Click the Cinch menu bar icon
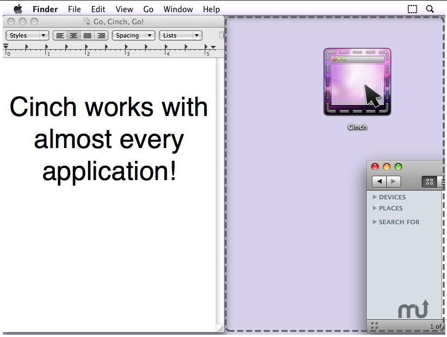The image size is (447, 337). [412, 9]
